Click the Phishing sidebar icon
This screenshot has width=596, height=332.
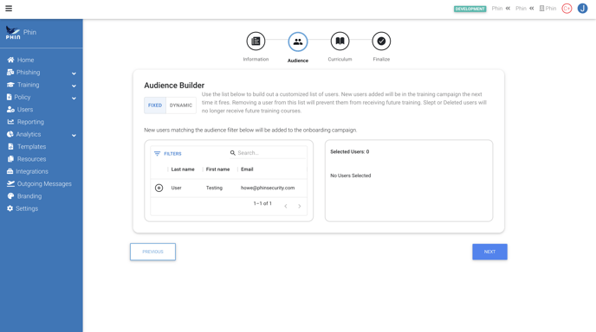tap(10, 72)
